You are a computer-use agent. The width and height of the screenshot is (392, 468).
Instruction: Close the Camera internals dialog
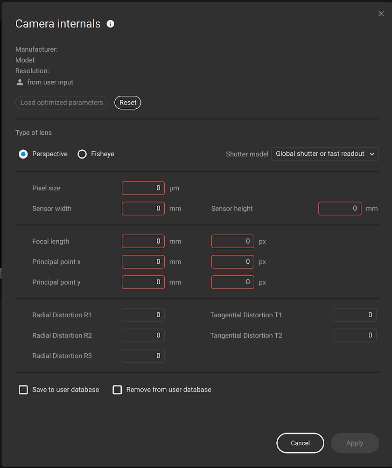pos(381,14)
